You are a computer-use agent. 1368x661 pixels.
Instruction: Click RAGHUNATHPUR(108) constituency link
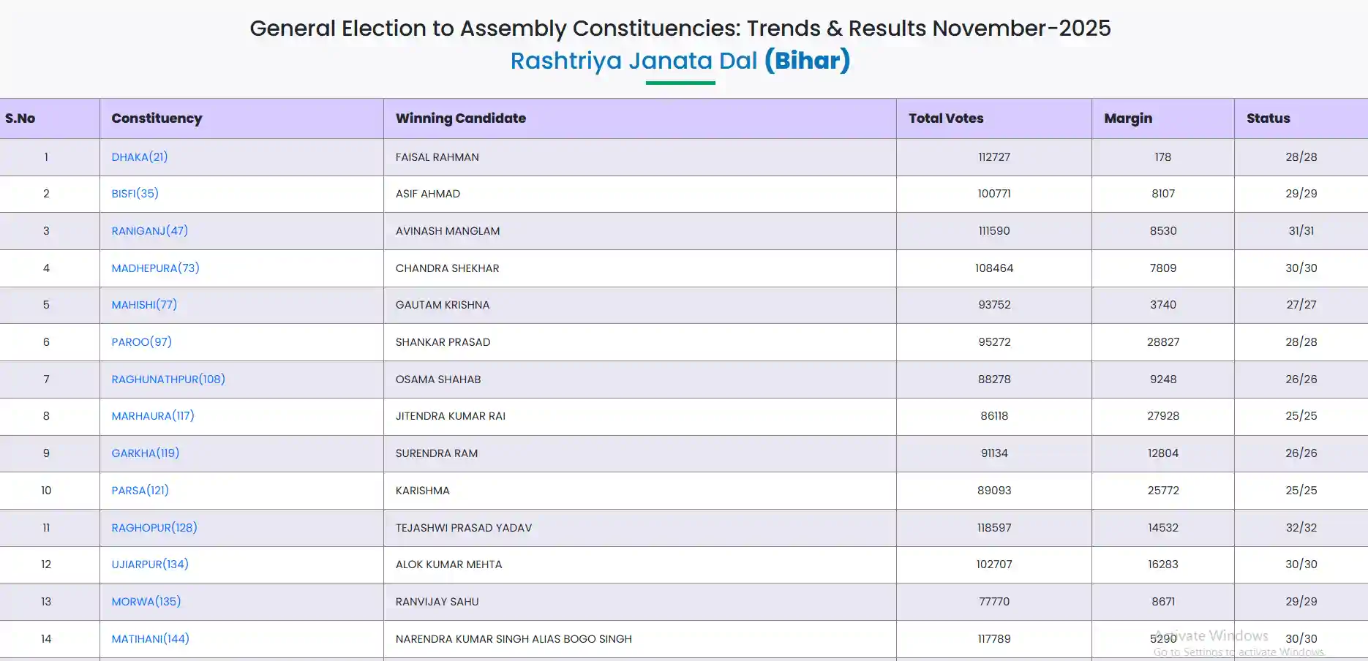coord(168,379)
